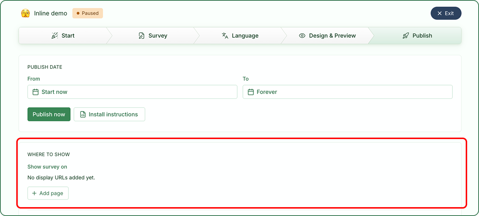Click the party popper icon on Start step
The width and height of the screenshot is (479, 216).
click(x=55, y=36)
